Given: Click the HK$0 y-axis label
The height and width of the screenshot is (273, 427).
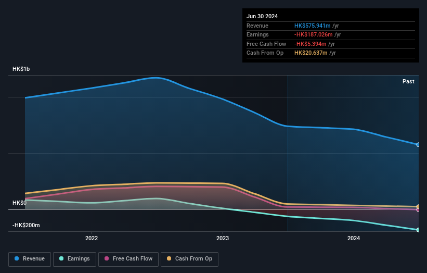Looking at the screenshot, I should pyautogui.click(x=19, y=203).
